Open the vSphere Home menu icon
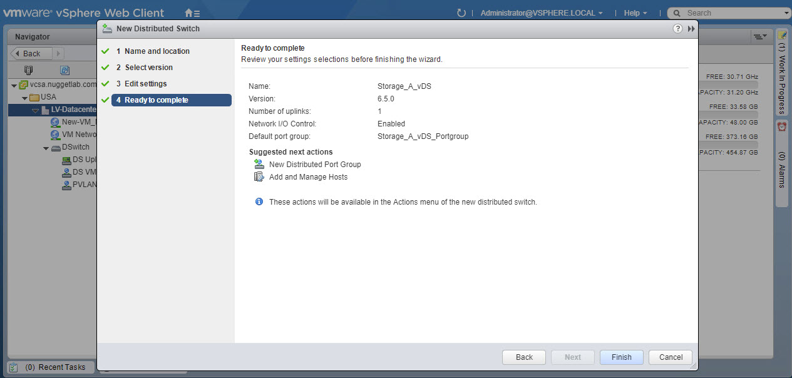This screenshot has height=378, width=792. 192,13
